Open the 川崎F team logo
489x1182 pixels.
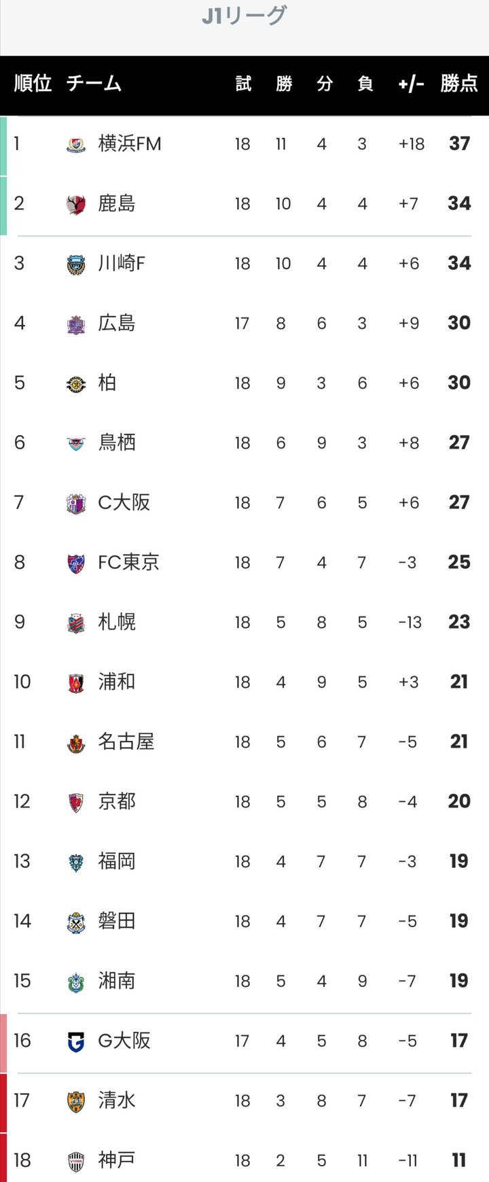click(76, 264)
